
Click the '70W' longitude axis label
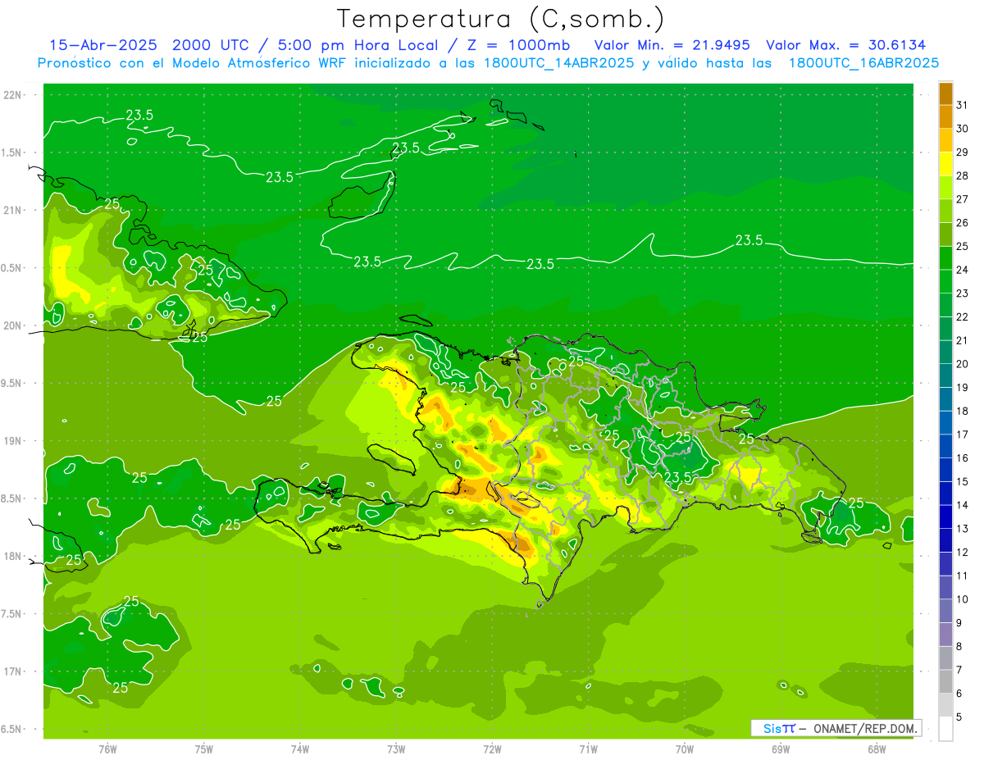685,749
